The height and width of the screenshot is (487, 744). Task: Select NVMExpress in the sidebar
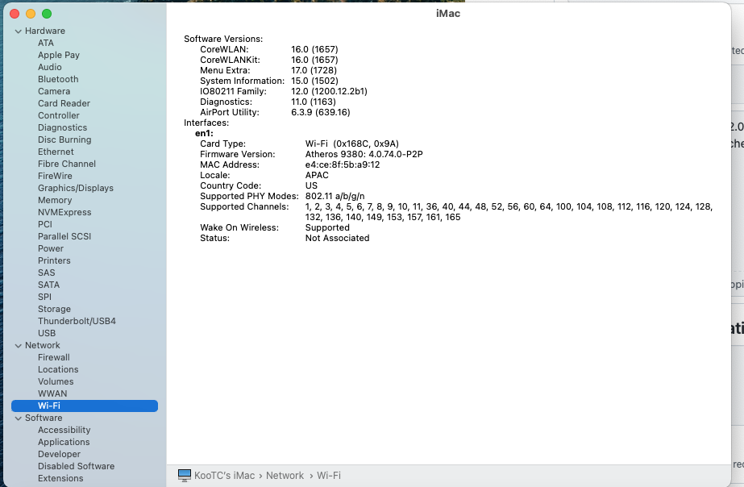64,212
